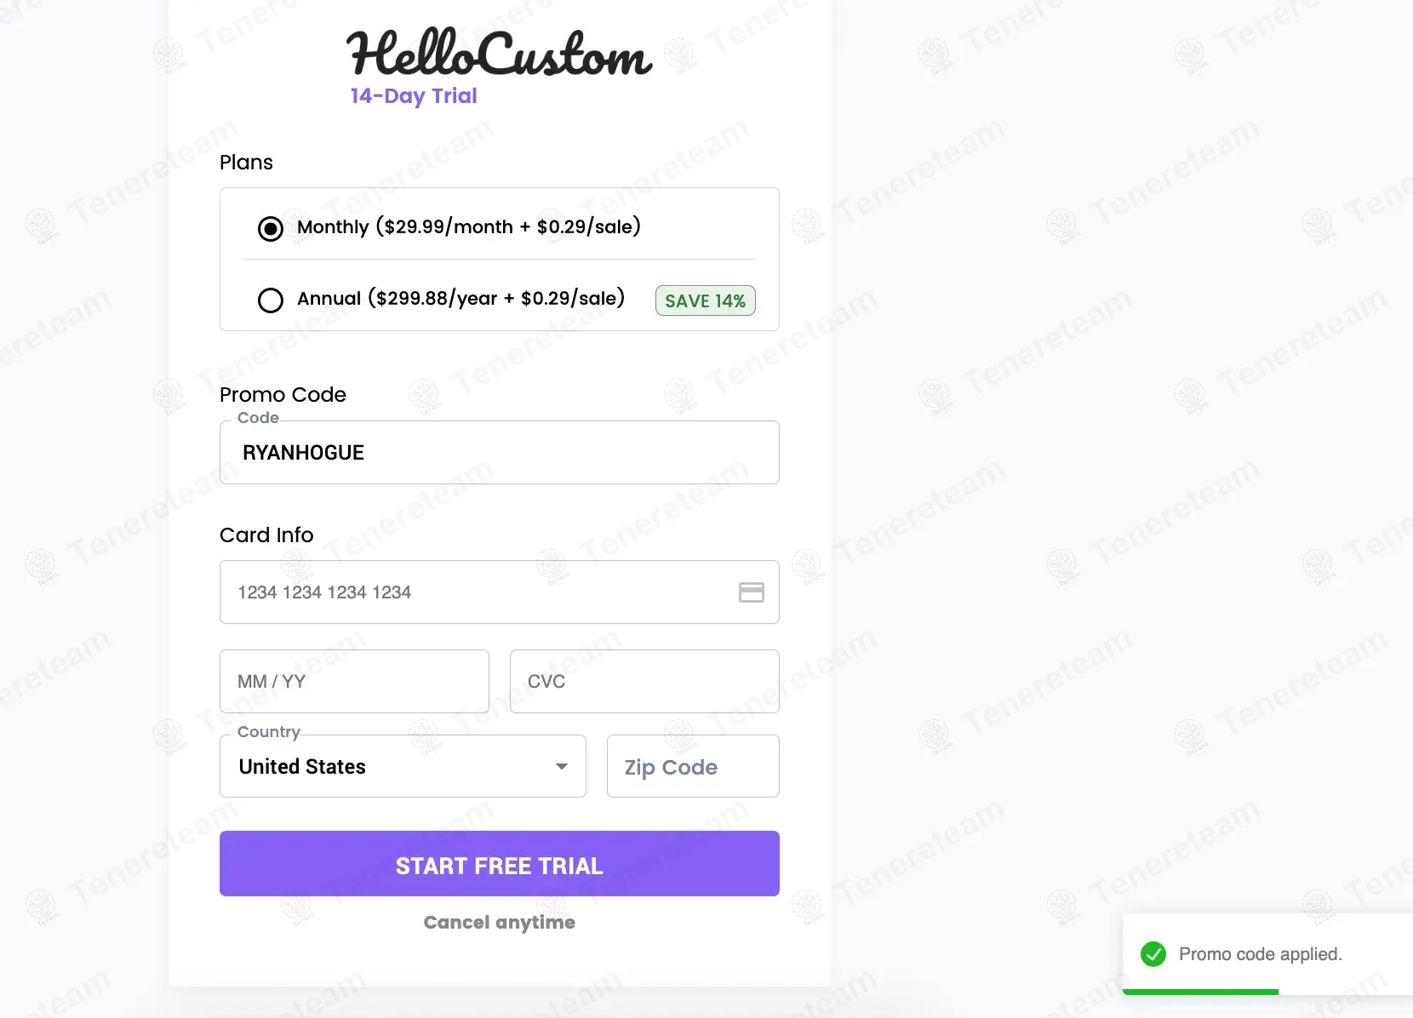
Task: Click the 14-Day Trial heading
Action: [414, 96]
